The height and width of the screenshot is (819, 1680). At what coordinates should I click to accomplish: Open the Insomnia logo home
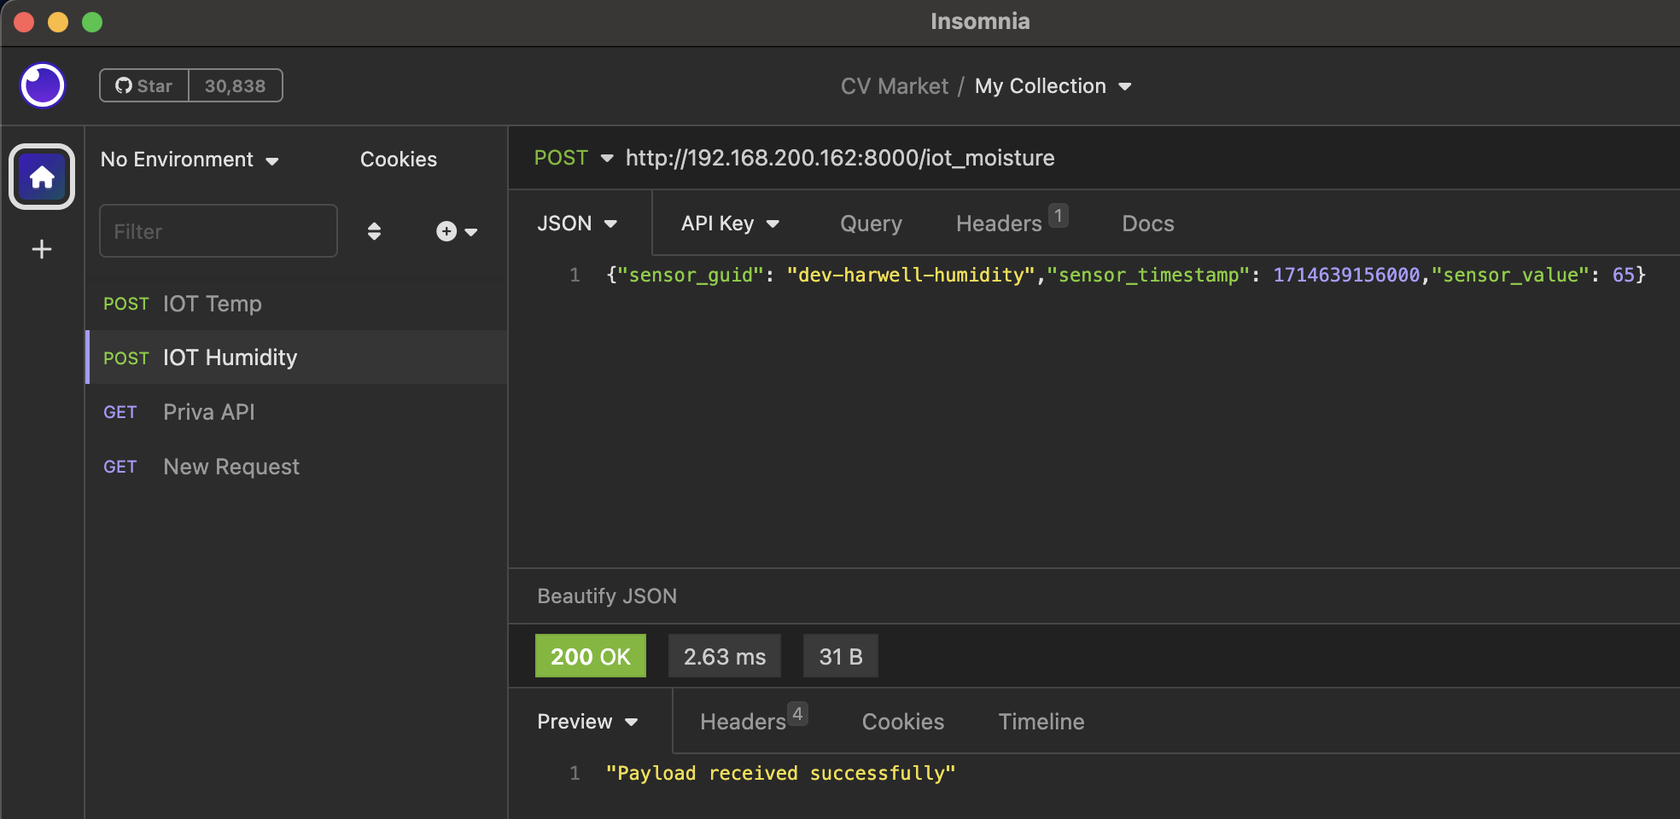pyautogui.click(x=43, y=85)
